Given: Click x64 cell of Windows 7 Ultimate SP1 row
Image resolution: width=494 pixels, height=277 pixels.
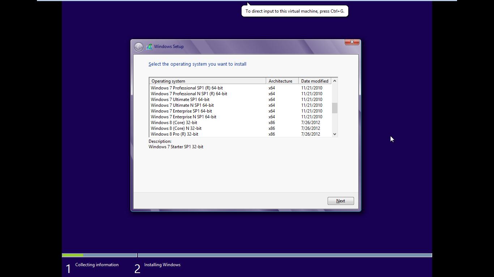Looking at the screenshot, I should (272, 100).
